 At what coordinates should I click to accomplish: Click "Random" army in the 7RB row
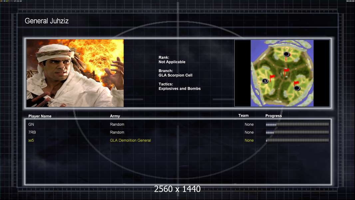pos(117,132)
